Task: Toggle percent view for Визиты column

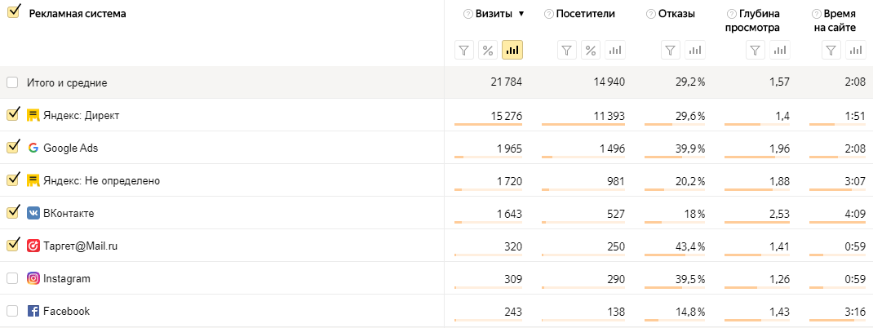Action: [488, 51]
